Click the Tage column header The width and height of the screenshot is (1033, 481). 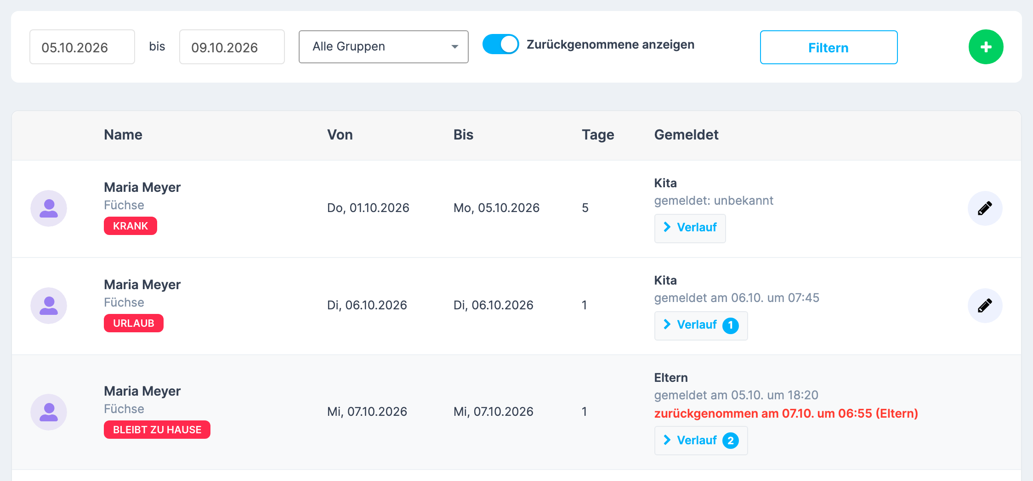point(598,135)
